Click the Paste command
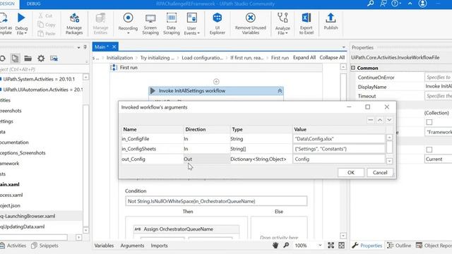Viewport: 452px width, 254px height. [x=47, y=33]
